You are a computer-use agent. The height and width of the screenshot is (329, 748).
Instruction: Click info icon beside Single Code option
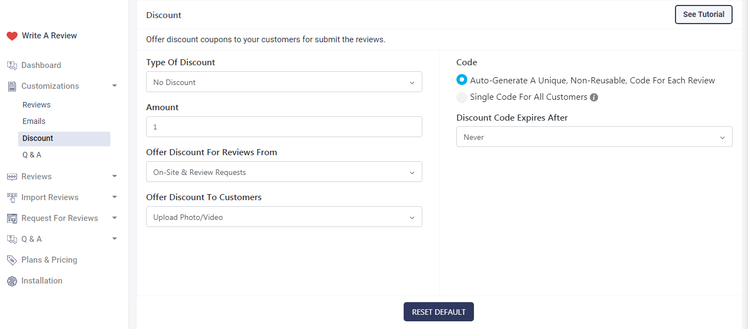tap(594, 98)
